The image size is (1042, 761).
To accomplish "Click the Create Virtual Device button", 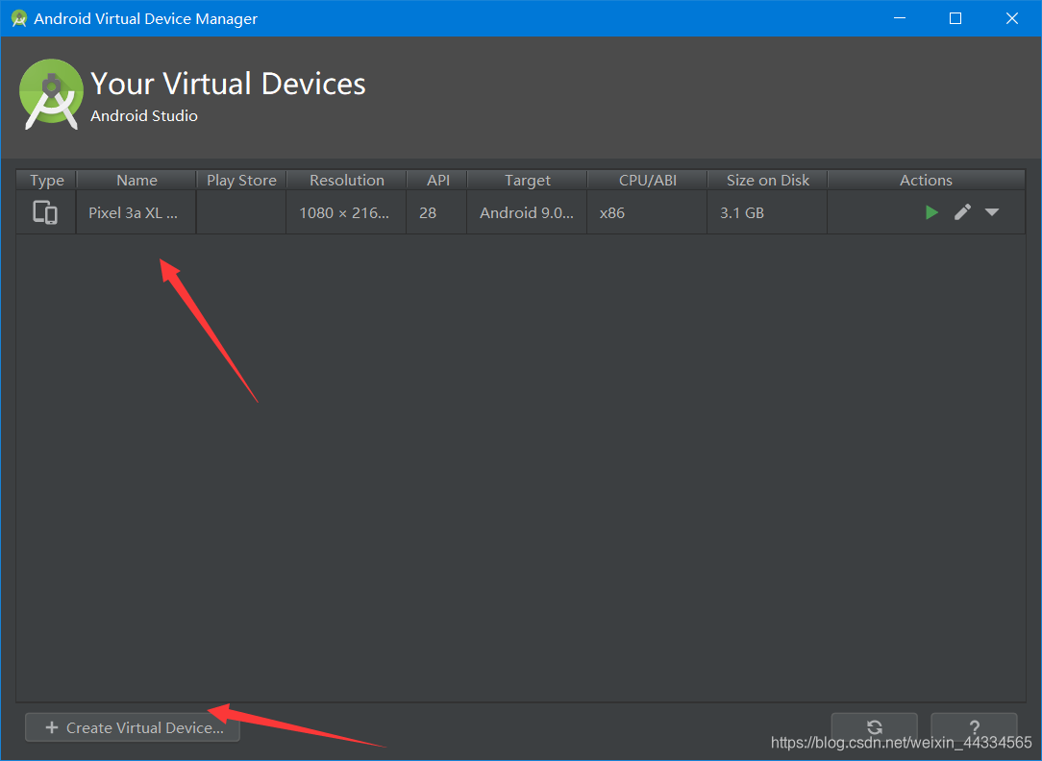I will (133, 727).
